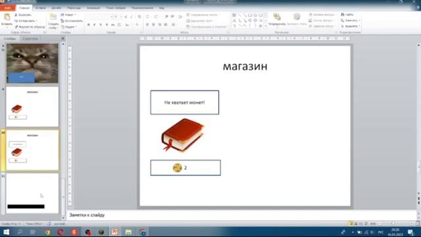Click the taskbar search magnifier

click(x=19, y=232)
